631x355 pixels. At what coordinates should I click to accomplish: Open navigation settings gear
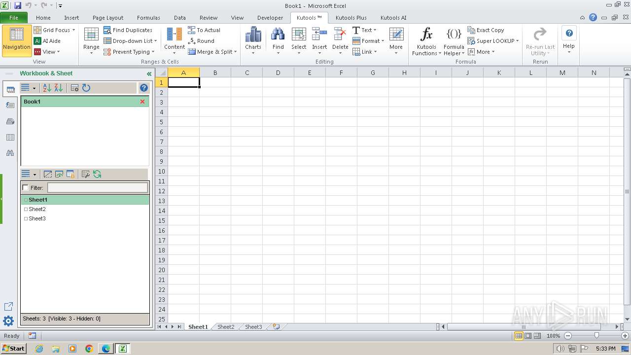[8, 321]
